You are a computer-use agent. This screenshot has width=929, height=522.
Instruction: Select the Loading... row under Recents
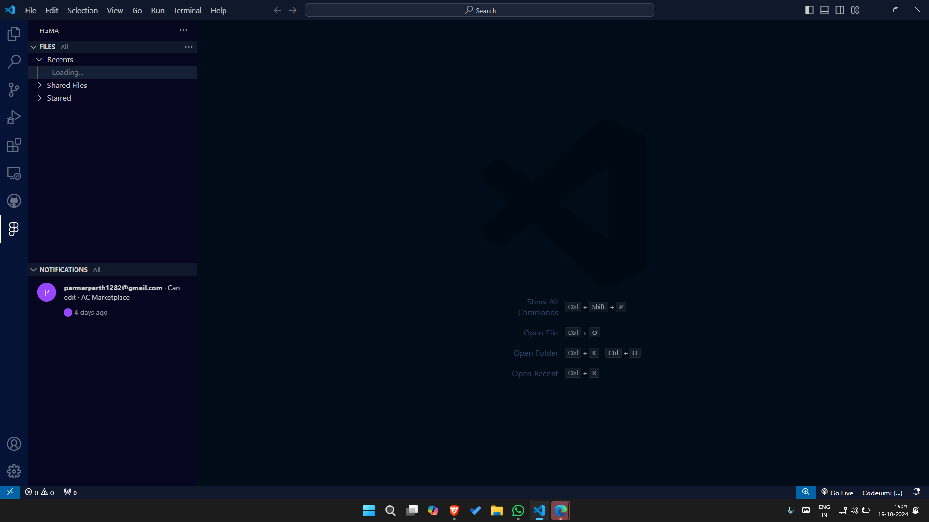[113, 72]
